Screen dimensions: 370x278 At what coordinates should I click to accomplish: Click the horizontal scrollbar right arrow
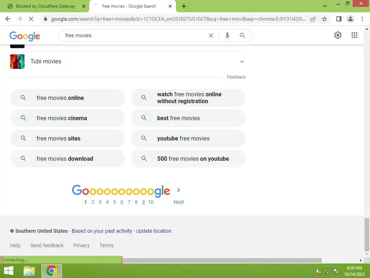361,260
